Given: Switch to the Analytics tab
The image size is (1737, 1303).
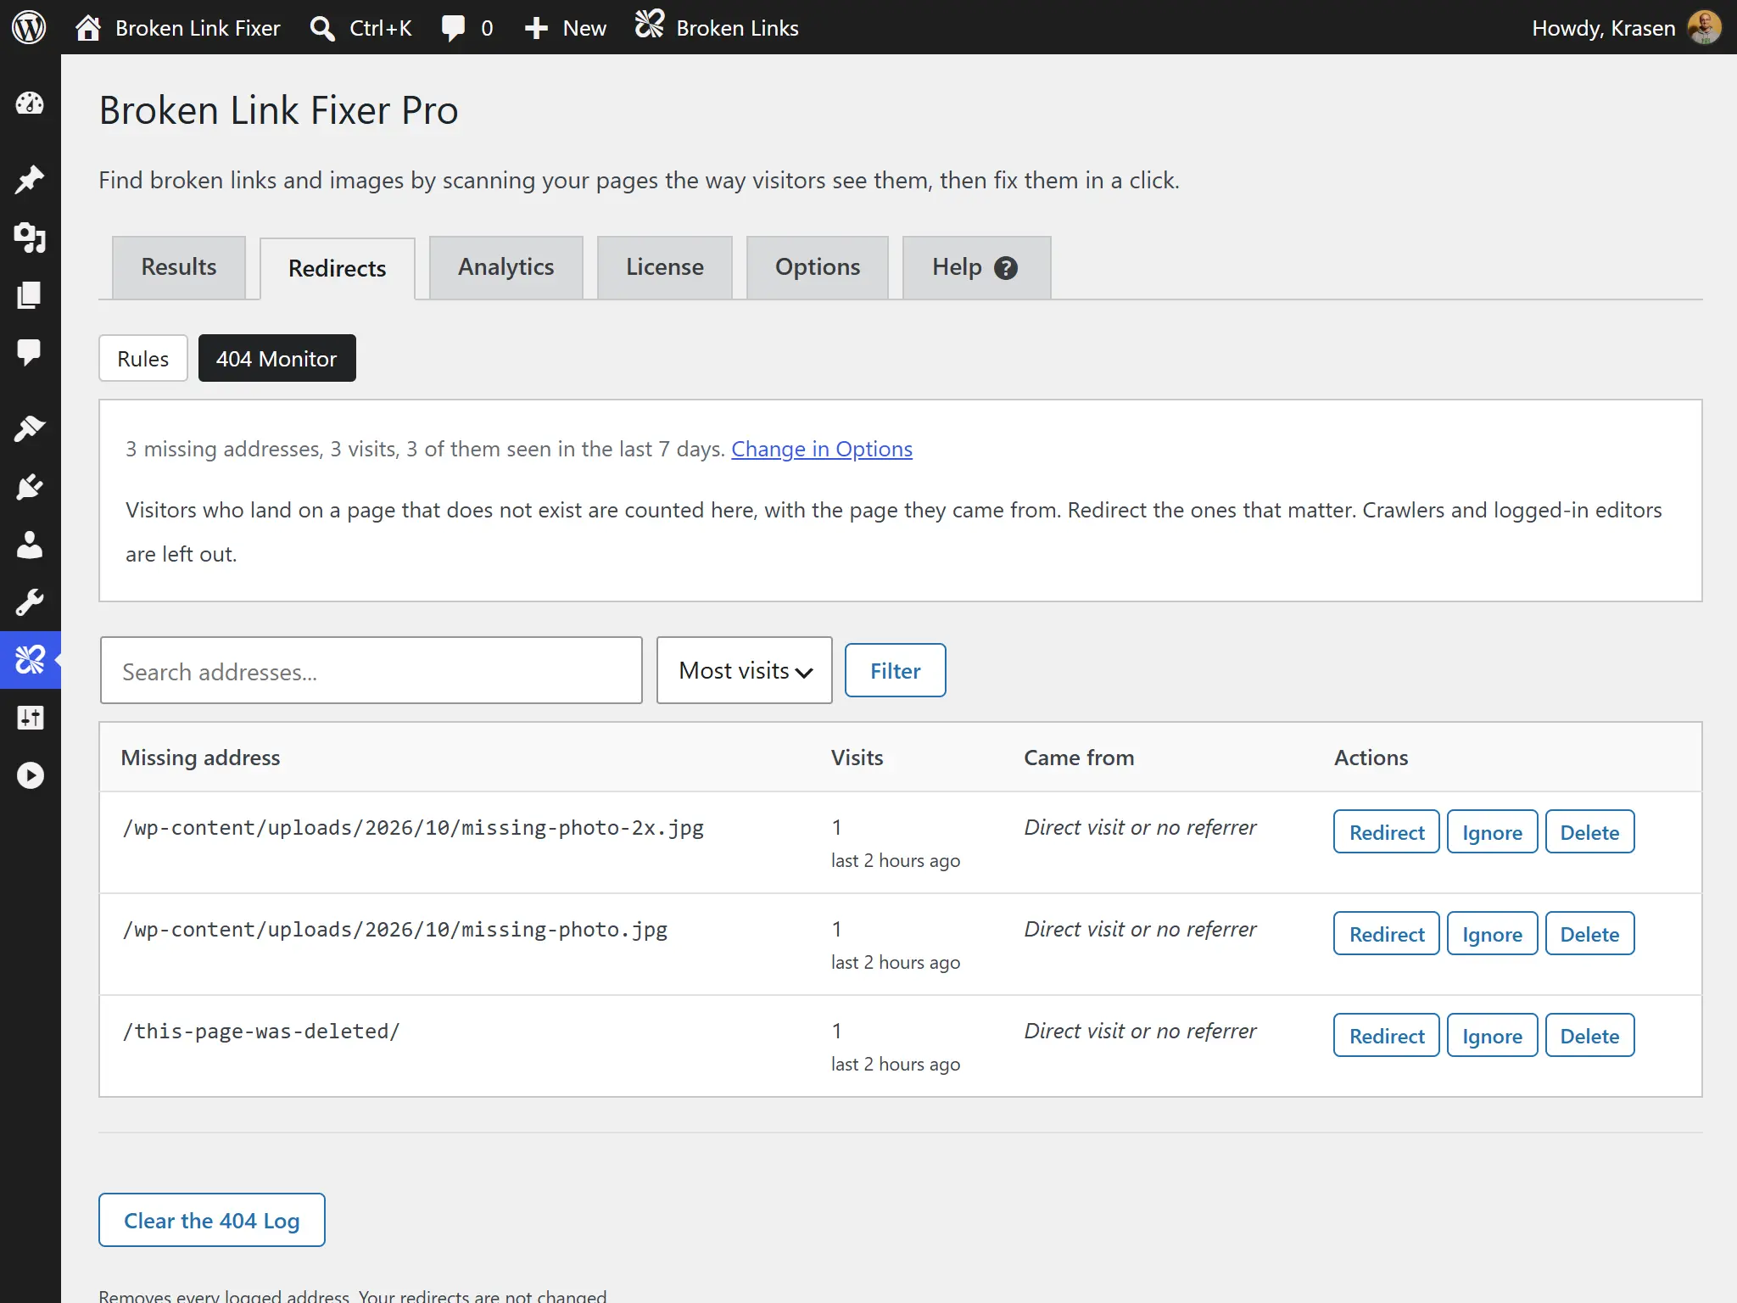Looking at the screenshot, I should pyautogui.click(x=506, y=267).
